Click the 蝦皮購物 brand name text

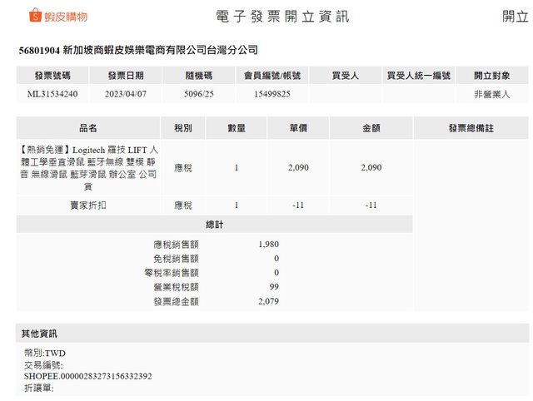(x=68, y=17)
